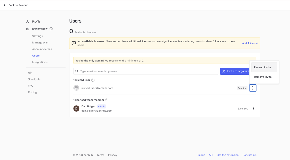Open the Terms footer link
This screenshot has height=160, width=290.
coord(100,155)
